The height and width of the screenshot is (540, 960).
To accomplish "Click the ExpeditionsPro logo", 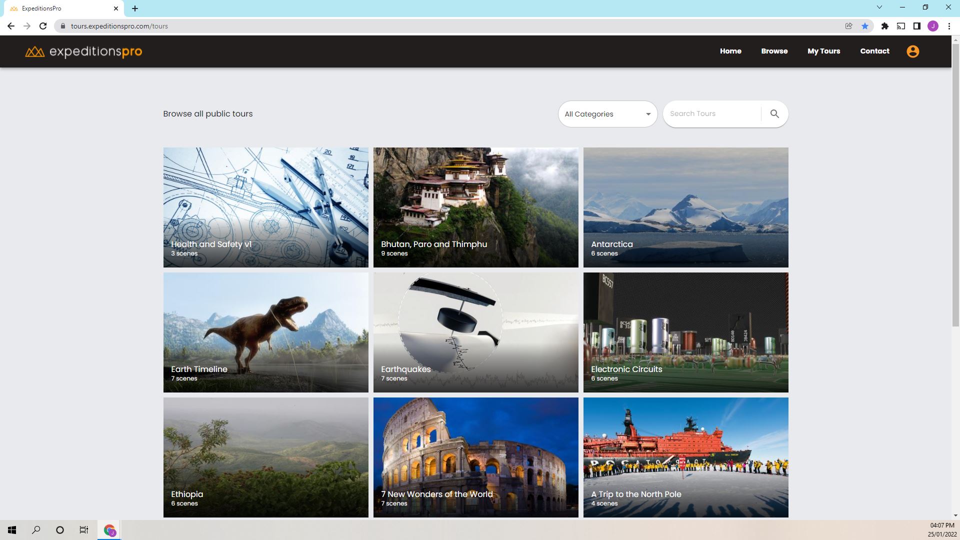I will click(83, 51).
